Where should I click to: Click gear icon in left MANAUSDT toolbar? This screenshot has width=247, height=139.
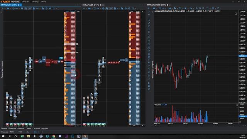[x=50, y=8]
